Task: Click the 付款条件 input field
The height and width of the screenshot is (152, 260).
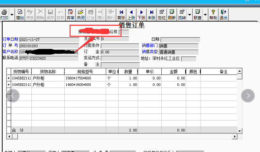Action: (x=120, y=46)
